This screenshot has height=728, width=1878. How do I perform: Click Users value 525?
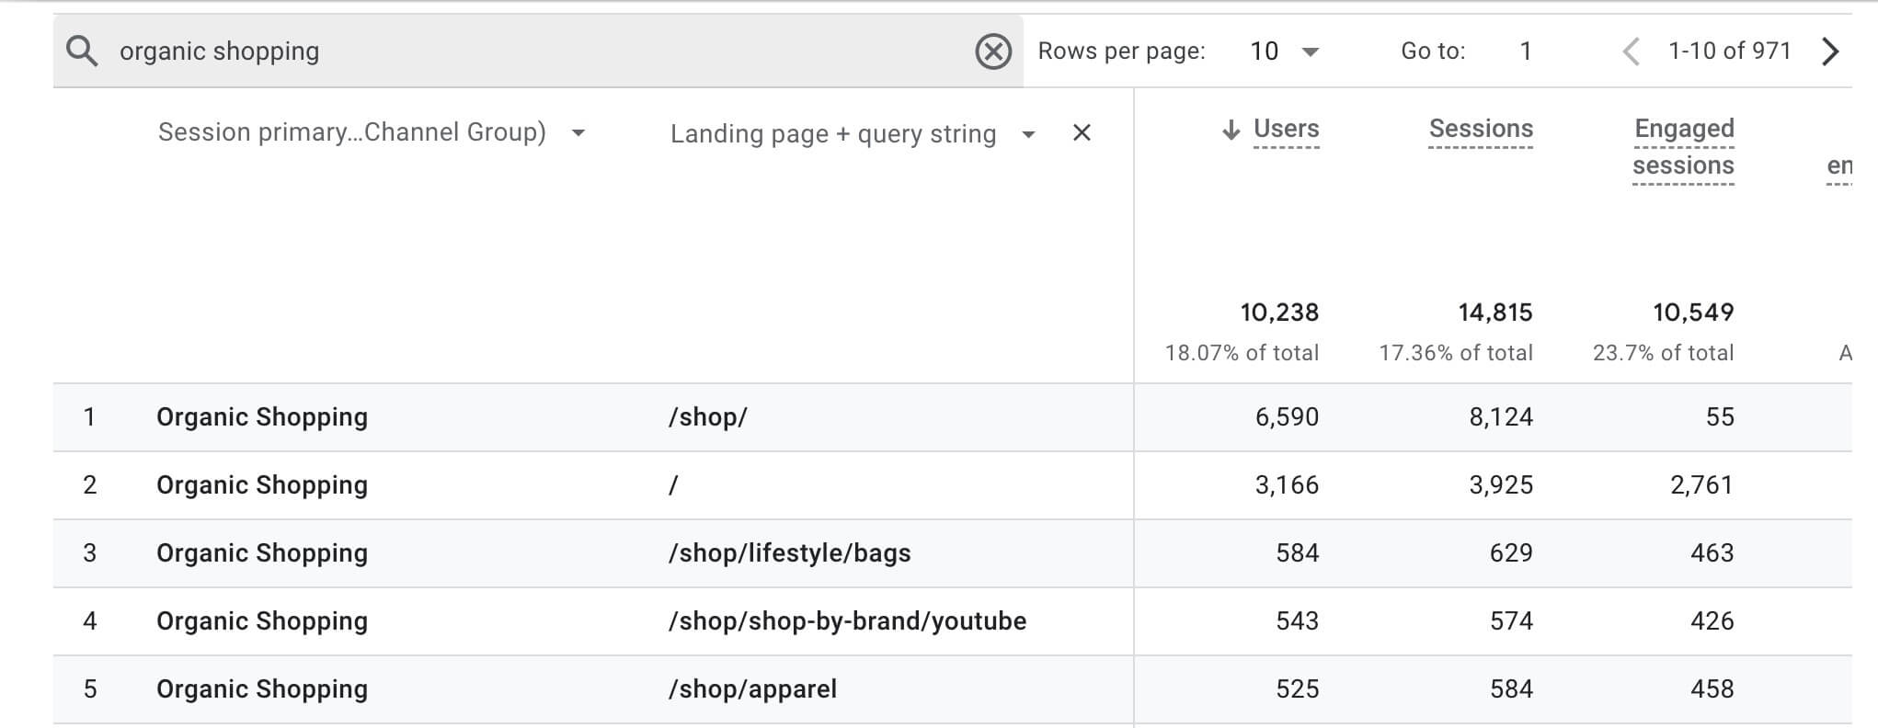[x=1298, y=689]
